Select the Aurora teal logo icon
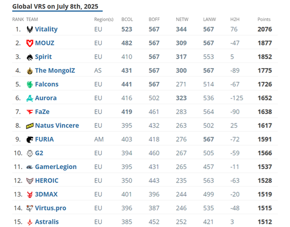 coord(30,98)
